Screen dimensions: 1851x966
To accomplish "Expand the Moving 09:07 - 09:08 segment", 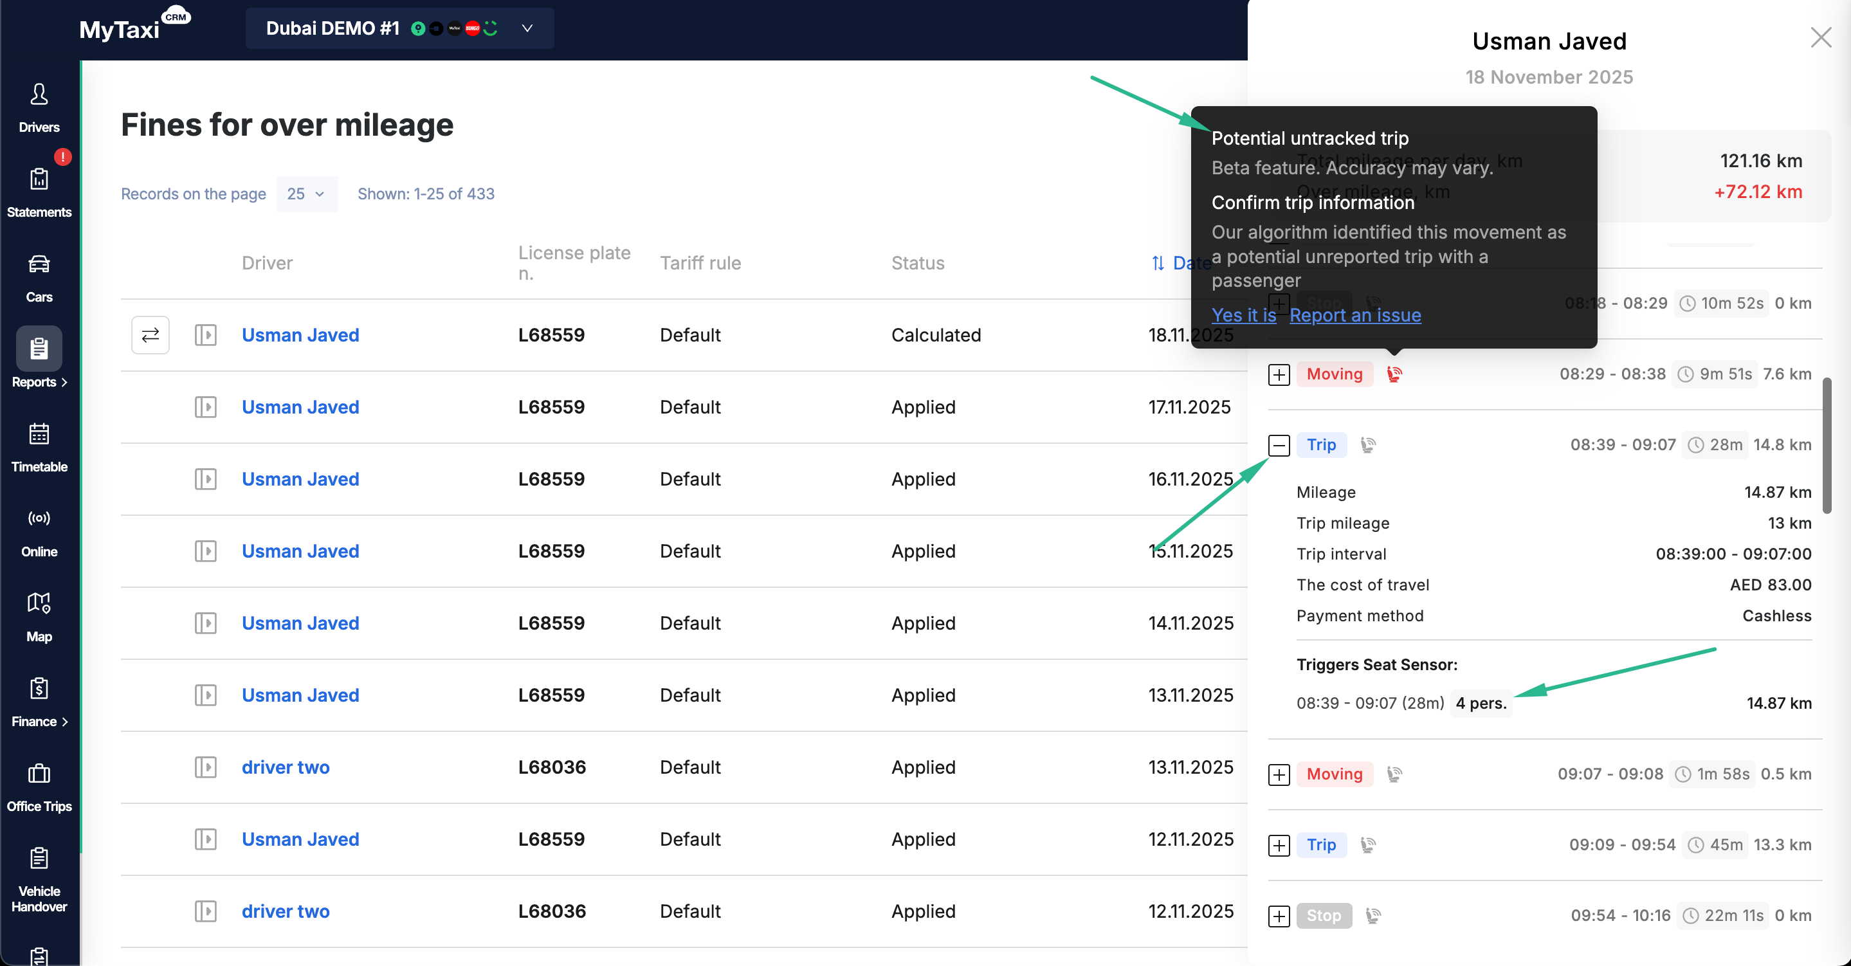I will point(1279,774).
